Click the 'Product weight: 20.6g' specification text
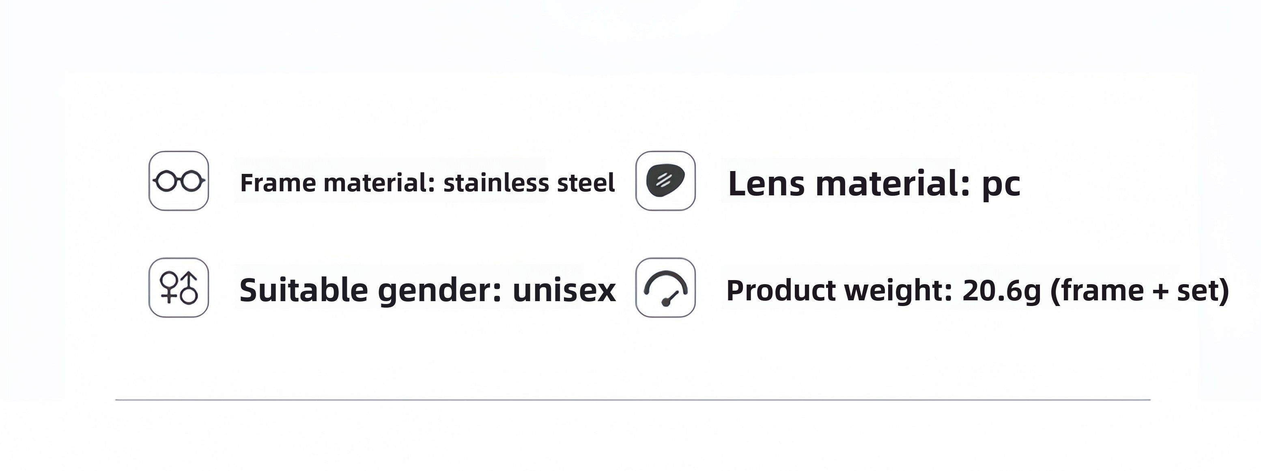1261x471 pixels. point(883,291)
